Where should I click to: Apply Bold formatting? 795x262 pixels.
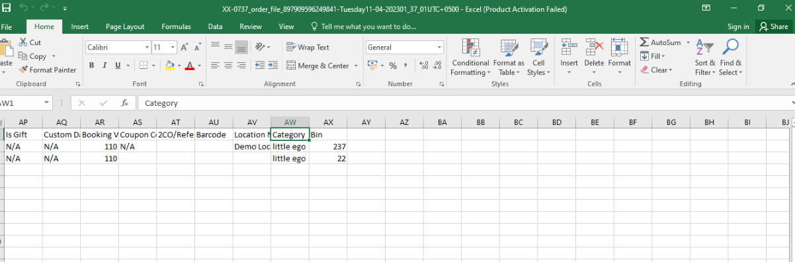[x=91, y=65]
